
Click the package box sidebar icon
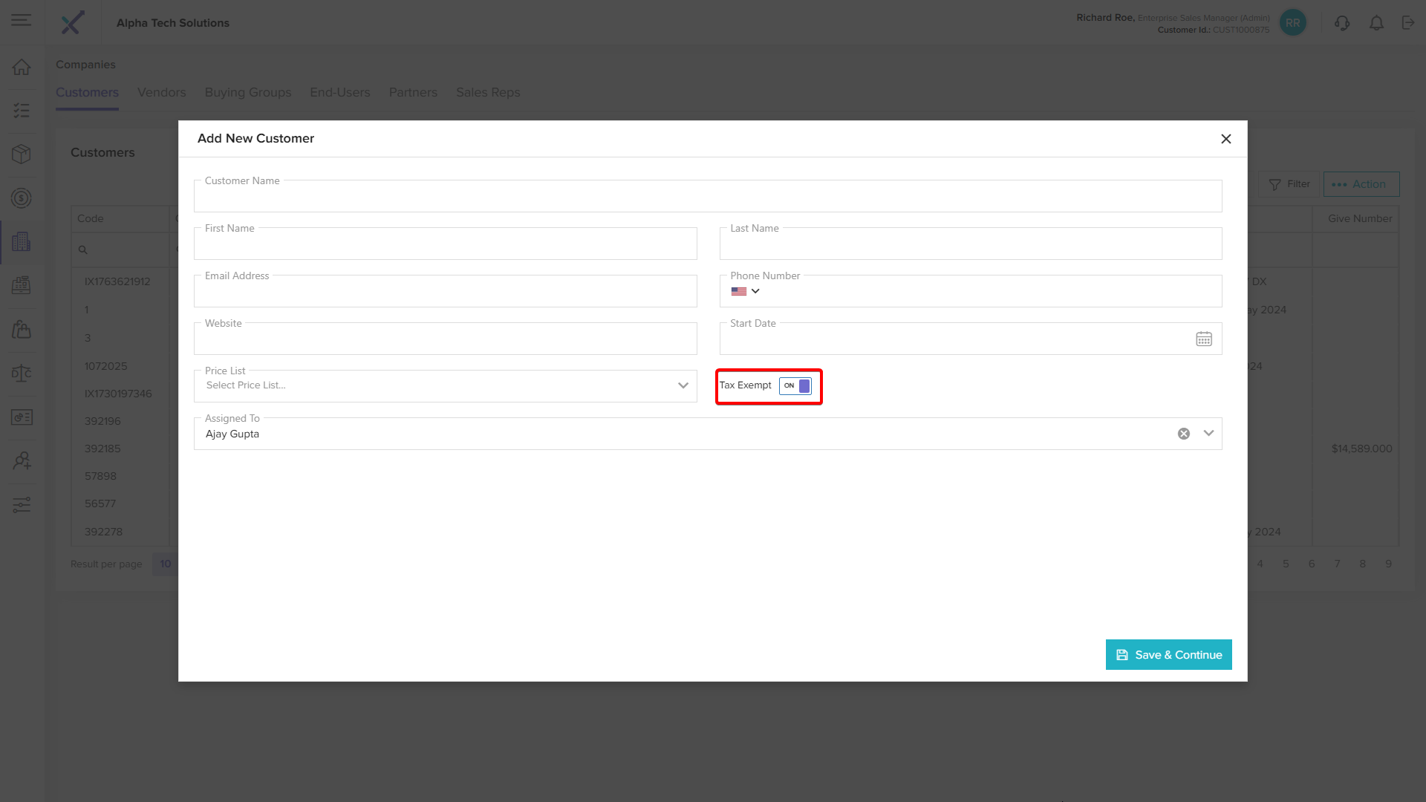click(x=22, y=154)
